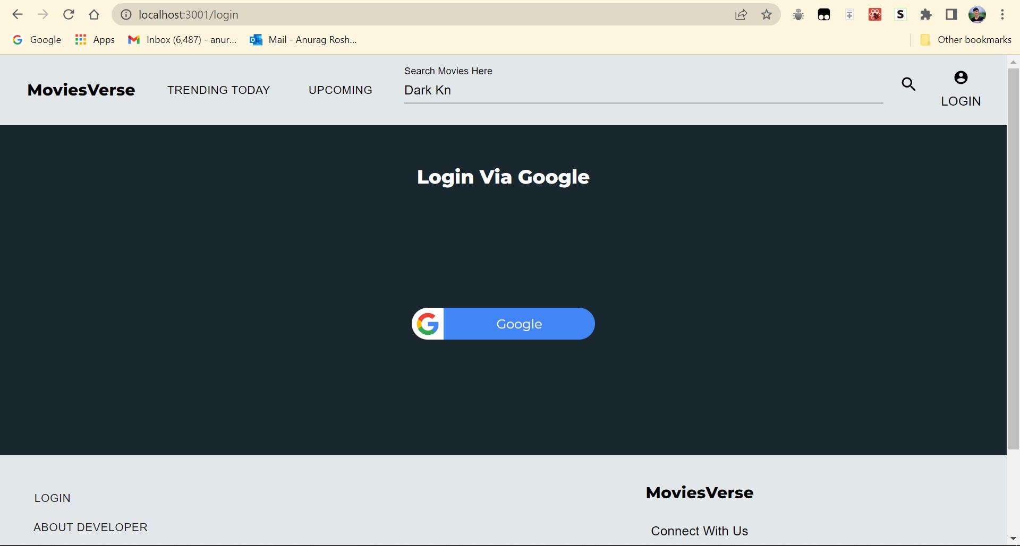Go to the UPCOMING section
Screen dimensions: 1020x546
click(x=341, y=90)
